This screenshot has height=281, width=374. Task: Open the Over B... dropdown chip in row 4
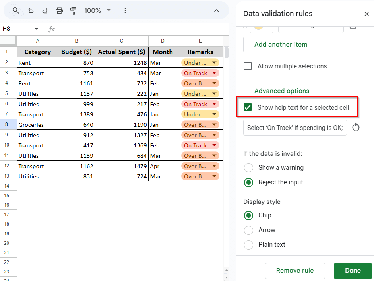point(200,83)
